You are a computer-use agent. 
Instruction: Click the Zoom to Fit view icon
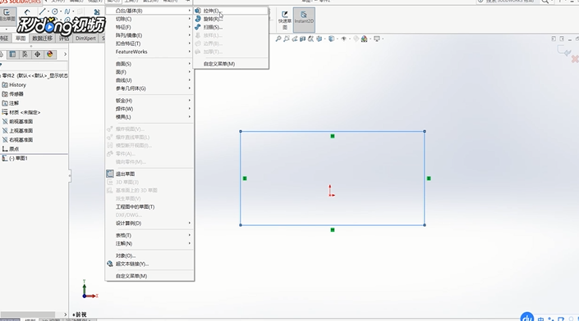point(278,38)
